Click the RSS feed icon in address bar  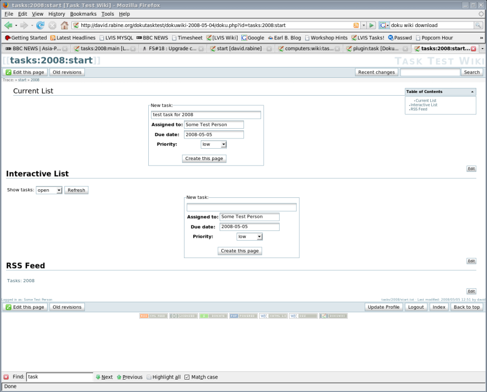coord(356,25)
